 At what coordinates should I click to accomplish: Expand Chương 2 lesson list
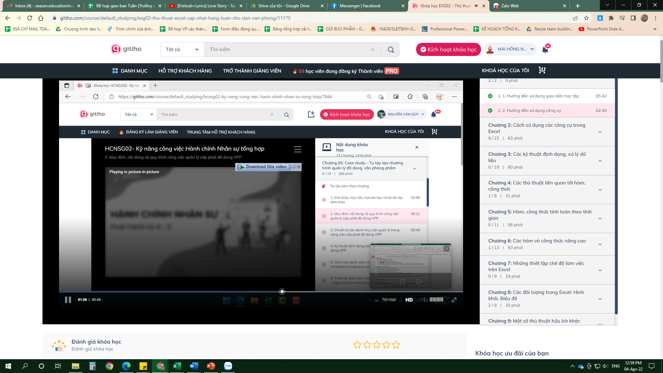[x=600, y=132]
